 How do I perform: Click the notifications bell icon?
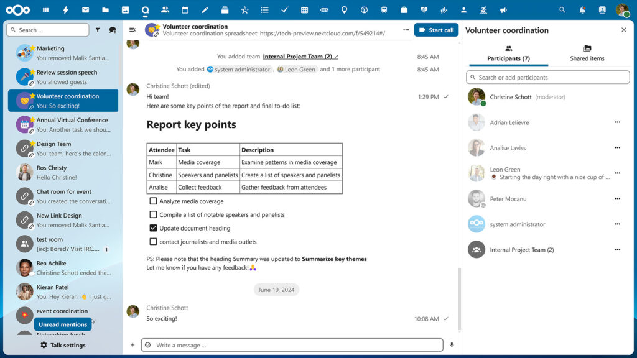581,9
